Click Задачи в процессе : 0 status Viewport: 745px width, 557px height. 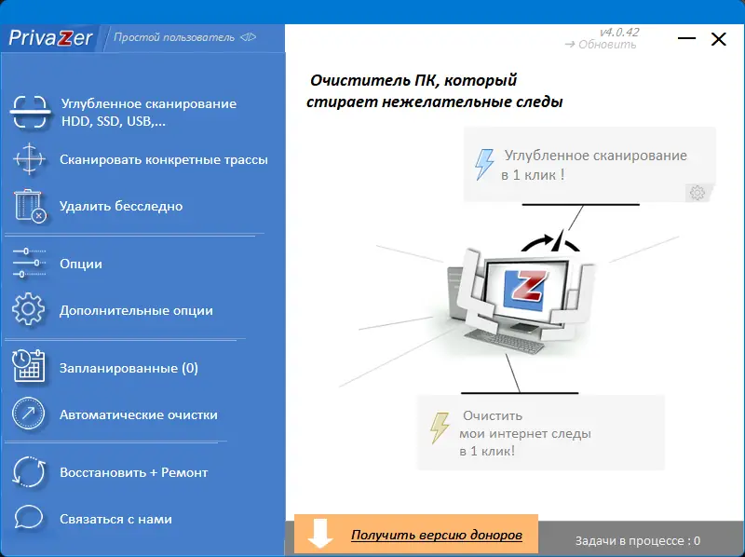click(x=638, y=540)
